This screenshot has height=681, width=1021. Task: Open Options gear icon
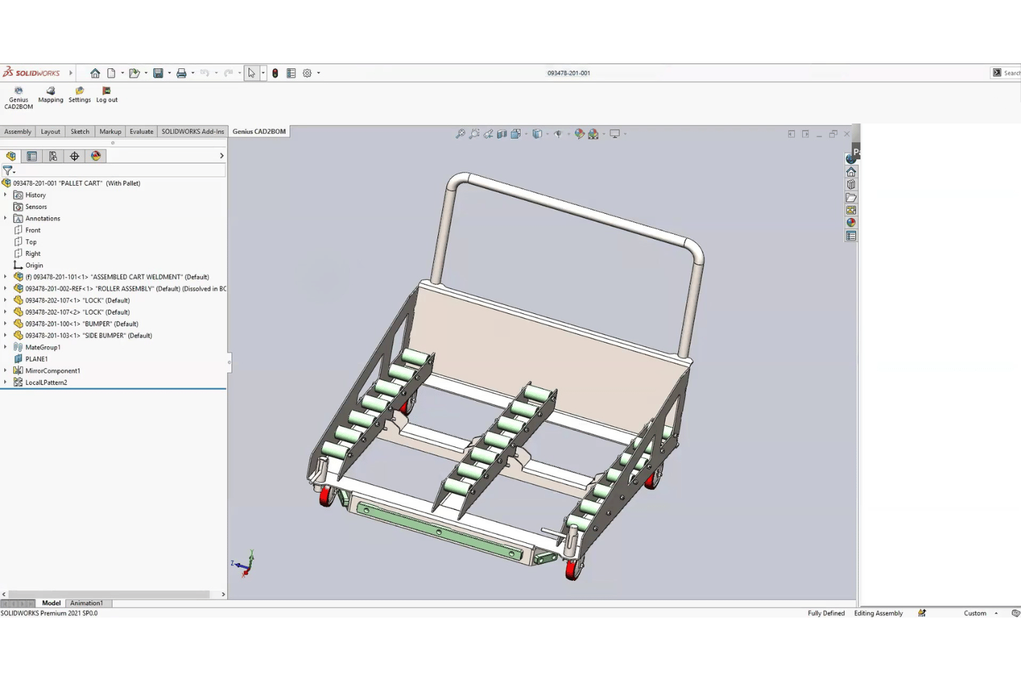coord(307,73)
